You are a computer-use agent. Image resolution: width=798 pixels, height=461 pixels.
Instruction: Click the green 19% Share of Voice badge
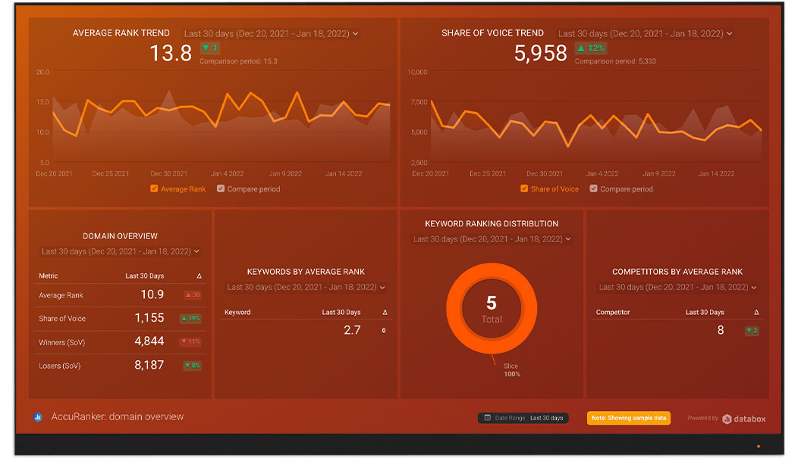[x=191, y=319]
